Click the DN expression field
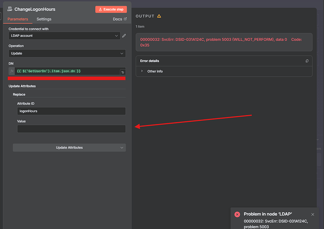 click(66, 71)
